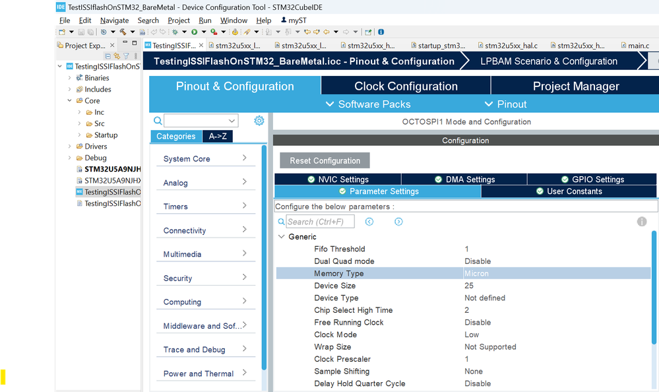Open the Window menu

(234, 20)
